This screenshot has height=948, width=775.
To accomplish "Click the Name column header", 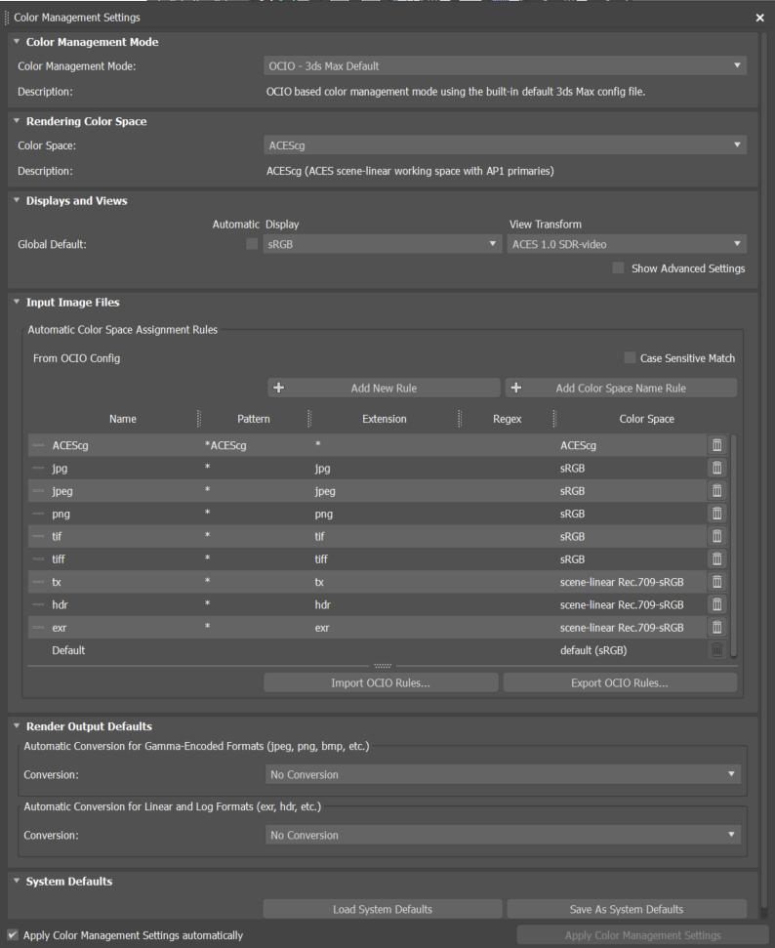I will 123,419.
